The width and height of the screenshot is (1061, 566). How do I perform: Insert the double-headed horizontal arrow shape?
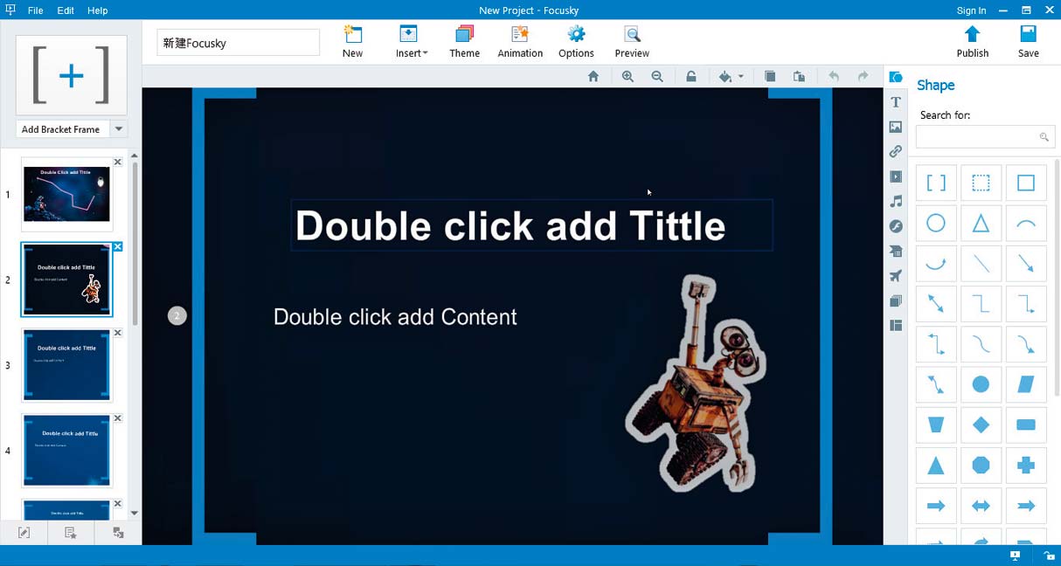point(981,506)
